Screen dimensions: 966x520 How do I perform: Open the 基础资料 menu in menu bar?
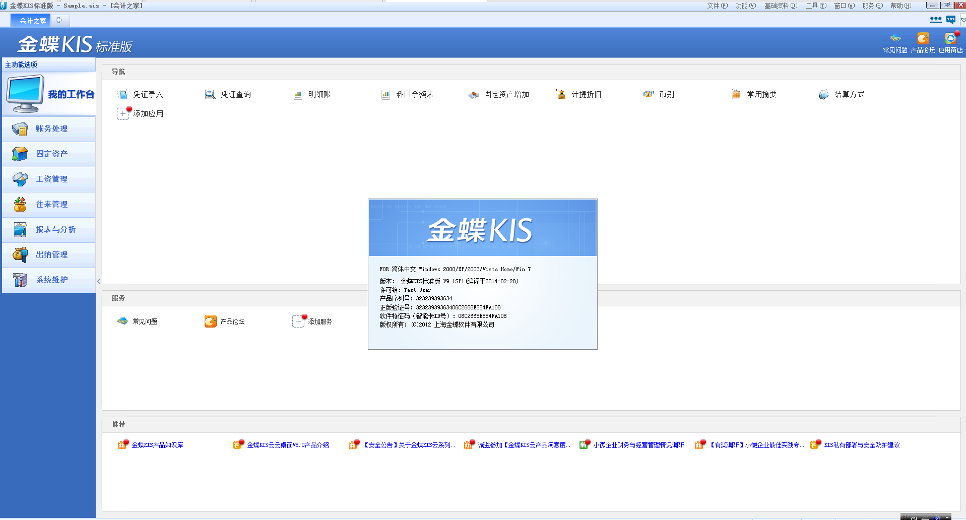[x=780, y=6]
